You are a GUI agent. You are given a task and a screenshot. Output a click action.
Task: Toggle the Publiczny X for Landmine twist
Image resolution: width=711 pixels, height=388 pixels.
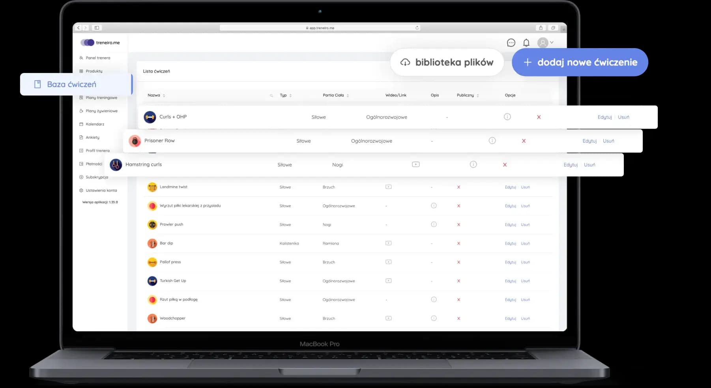coord(458,187)
